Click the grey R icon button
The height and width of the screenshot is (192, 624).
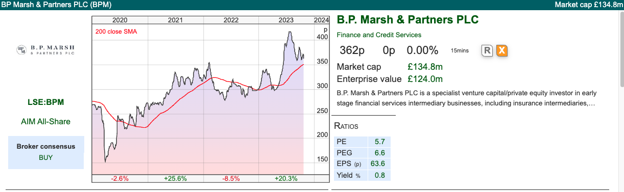point(487,50)
